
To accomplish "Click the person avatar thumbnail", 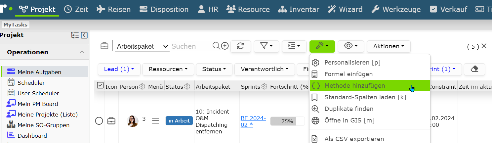I will coord(133,121).
